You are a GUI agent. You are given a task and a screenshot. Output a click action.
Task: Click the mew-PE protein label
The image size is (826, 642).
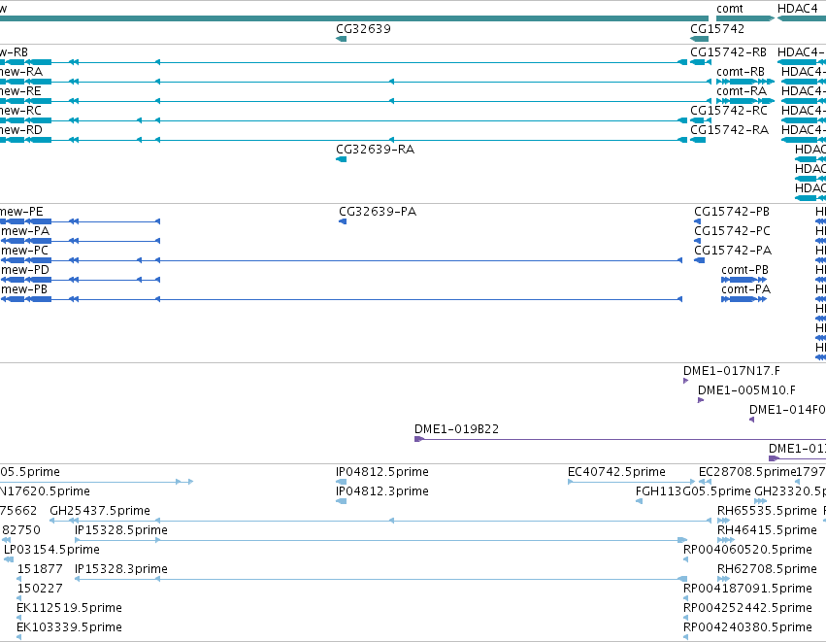[x=21, y=212]
